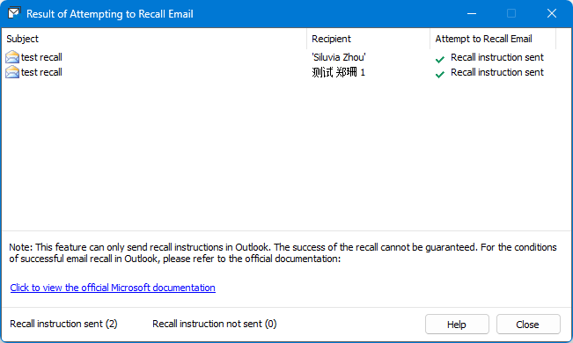Click the Close button
The width and height of the screenshot is (573, 343).
pos(528,325)
